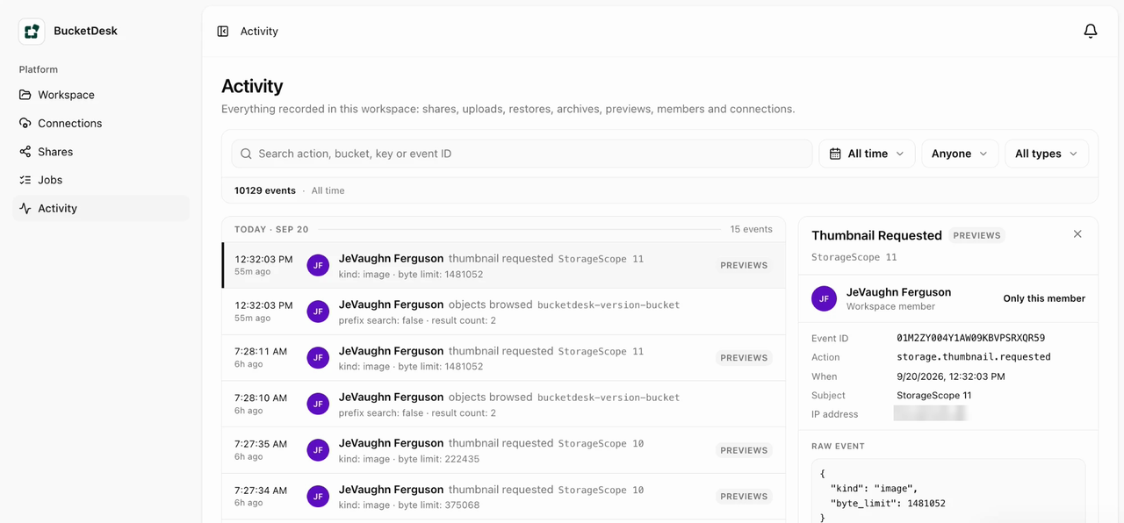This screenshot has width=1124, height=523.
Task: Click the Activity pulse icon
Action: click(25, 208)
